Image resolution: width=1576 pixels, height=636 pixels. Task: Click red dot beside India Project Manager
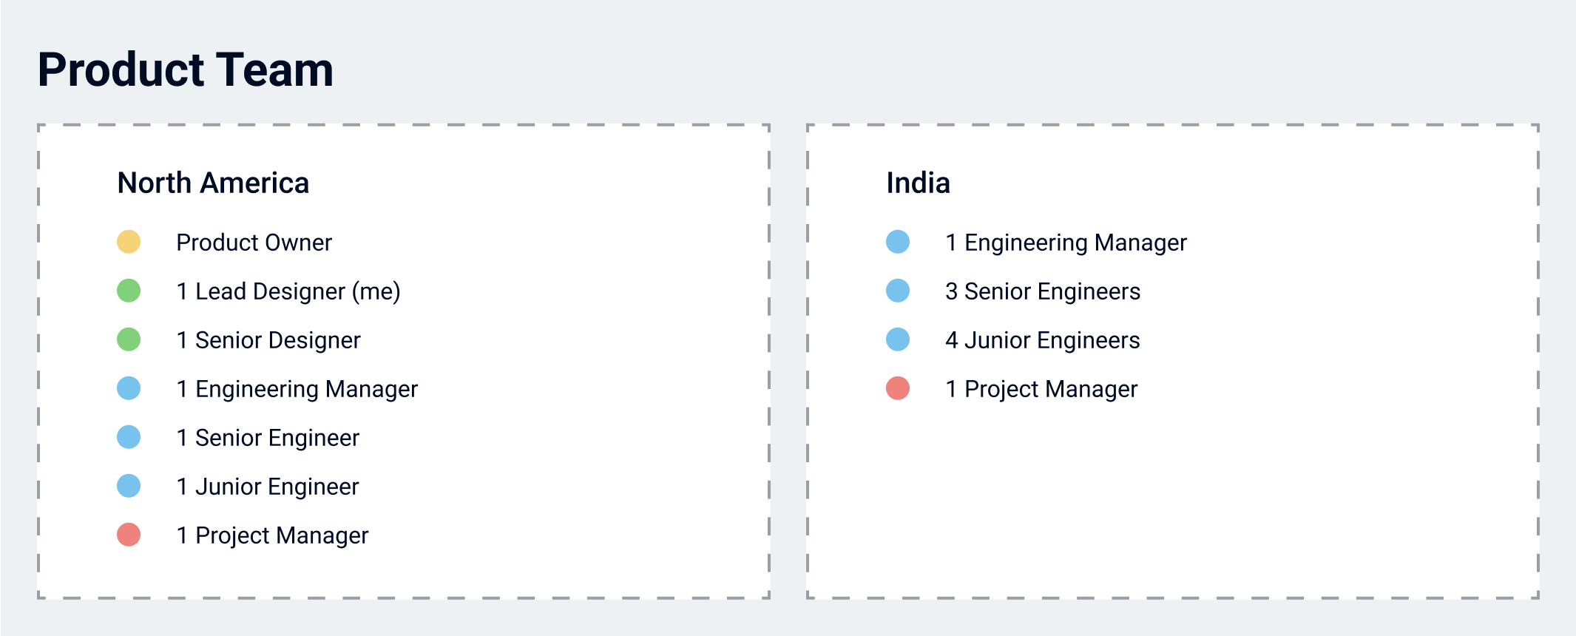pyautogui.click(x=898, y=388)
